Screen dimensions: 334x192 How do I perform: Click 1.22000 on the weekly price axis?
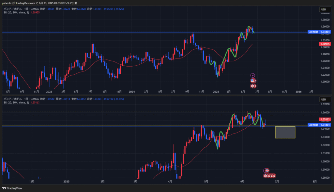(325, 75)
